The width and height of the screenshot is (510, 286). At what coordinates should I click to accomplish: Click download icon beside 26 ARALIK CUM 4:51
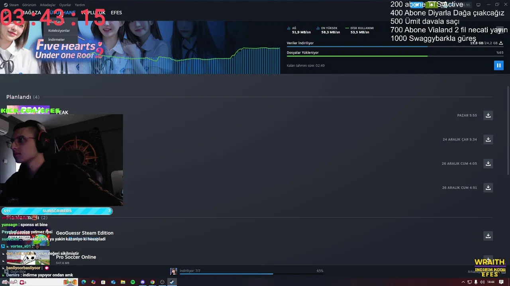pyautogui.click(x=488, y=187)
